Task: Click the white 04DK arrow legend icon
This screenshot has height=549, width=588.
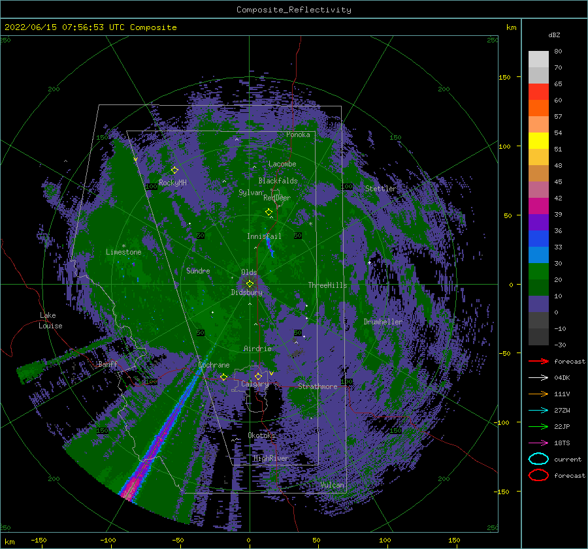Action: 538,378
